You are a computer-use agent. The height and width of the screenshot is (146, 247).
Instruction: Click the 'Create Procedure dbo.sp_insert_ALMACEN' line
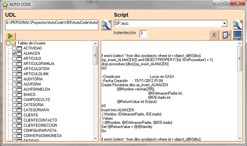click(x=135, y=85)
